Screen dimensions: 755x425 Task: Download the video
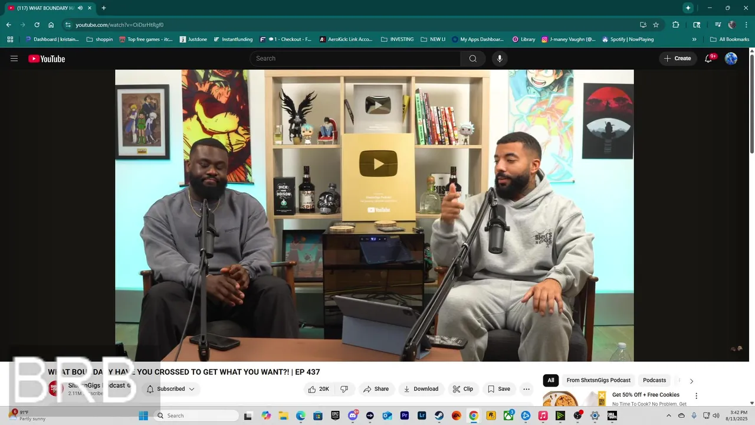(x=421, y=389)
